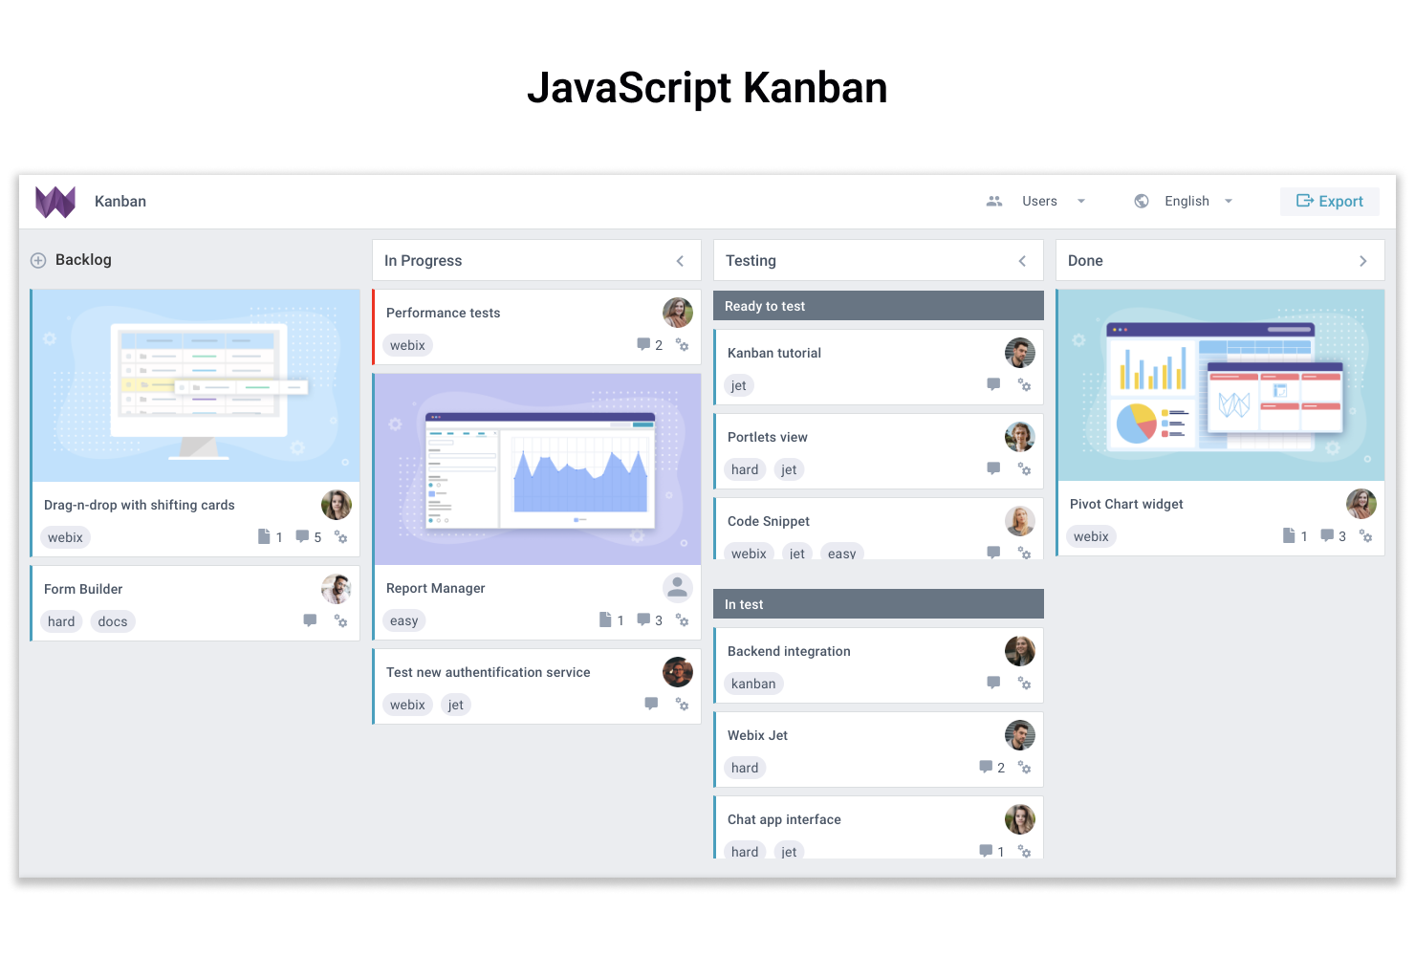Click assignee avatar on Code Snippet card

(x=1020, y=521)
